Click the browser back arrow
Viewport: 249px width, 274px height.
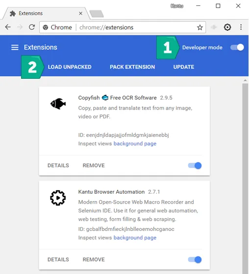(8, 27)
